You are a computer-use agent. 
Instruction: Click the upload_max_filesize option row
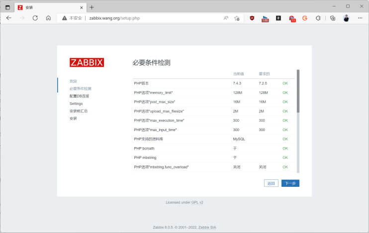(213, 111)
